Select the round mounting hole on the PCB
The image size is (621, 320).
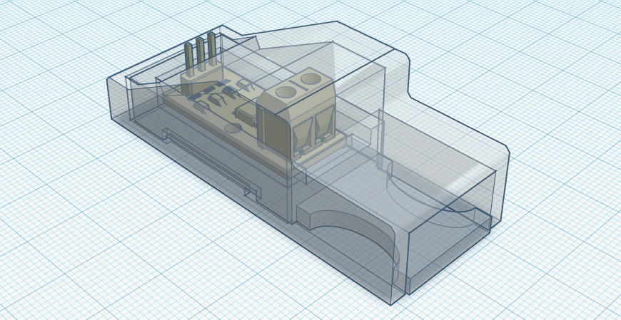coord(233,128)
